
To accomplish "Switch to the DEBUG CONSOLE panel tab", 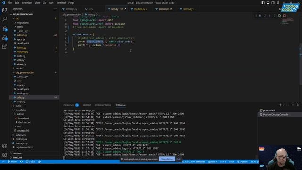I will pyautogui.click(x=103, y=105).
